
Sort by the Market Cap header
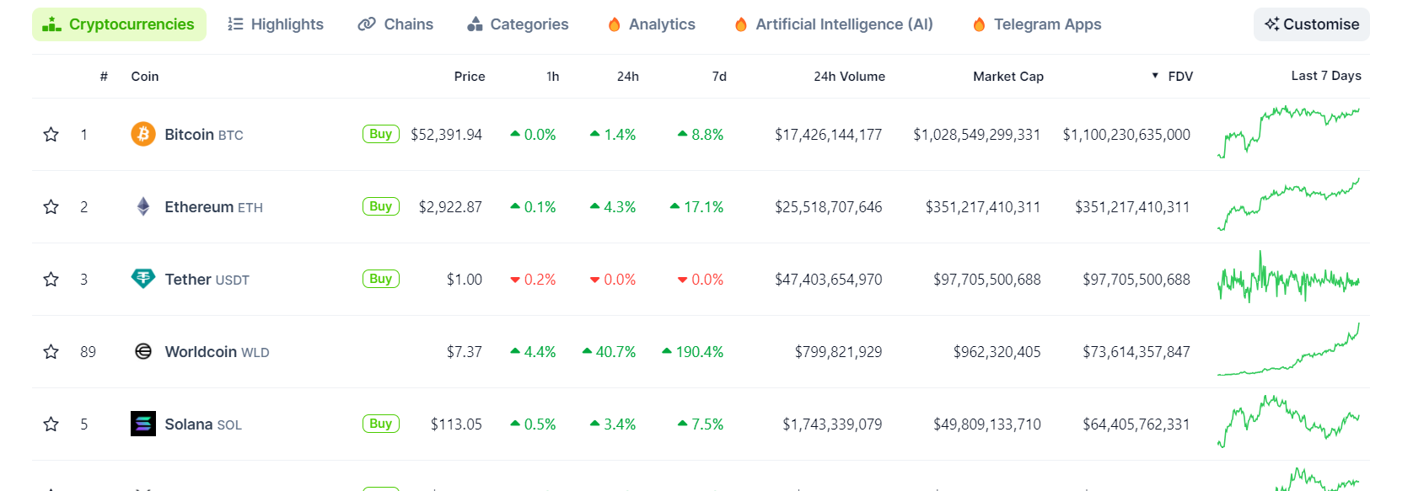(x=1007, y=77)
